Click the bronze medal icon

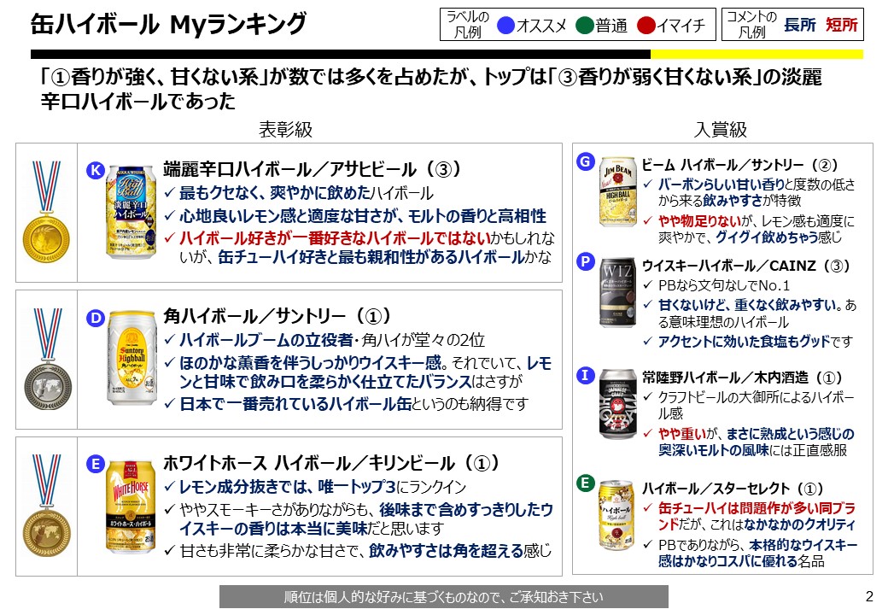(x=46, y=505)
